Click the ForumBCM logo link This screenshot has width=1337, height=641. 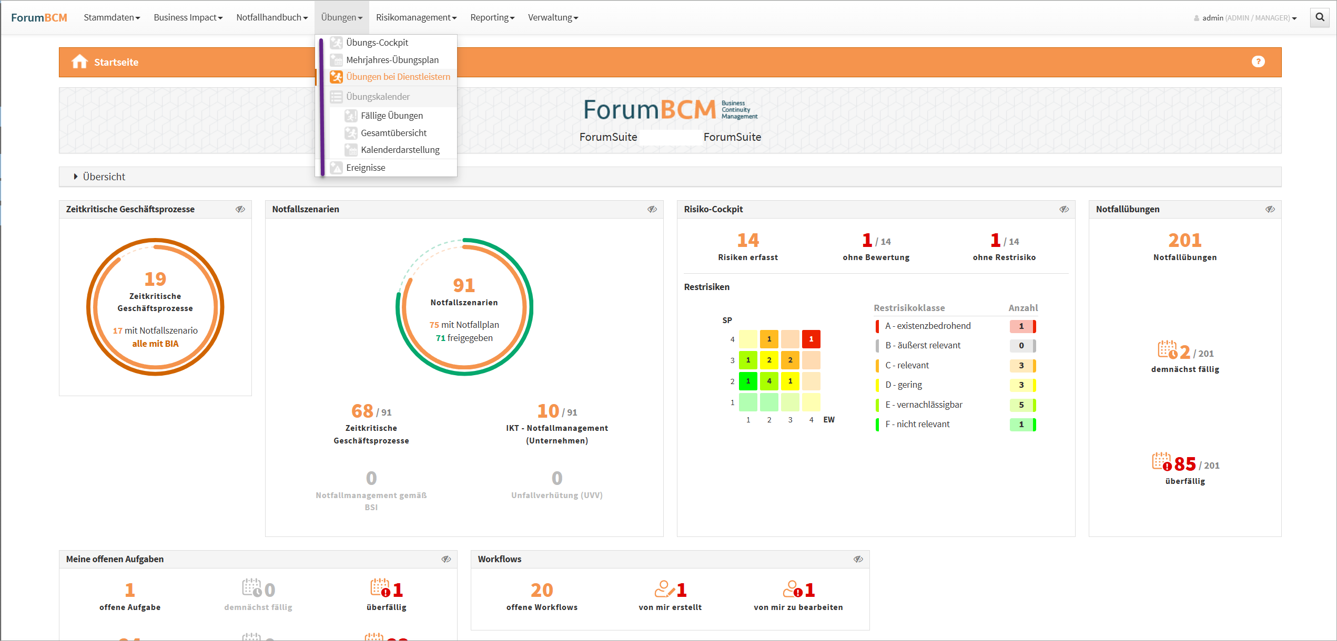(39, 17)
